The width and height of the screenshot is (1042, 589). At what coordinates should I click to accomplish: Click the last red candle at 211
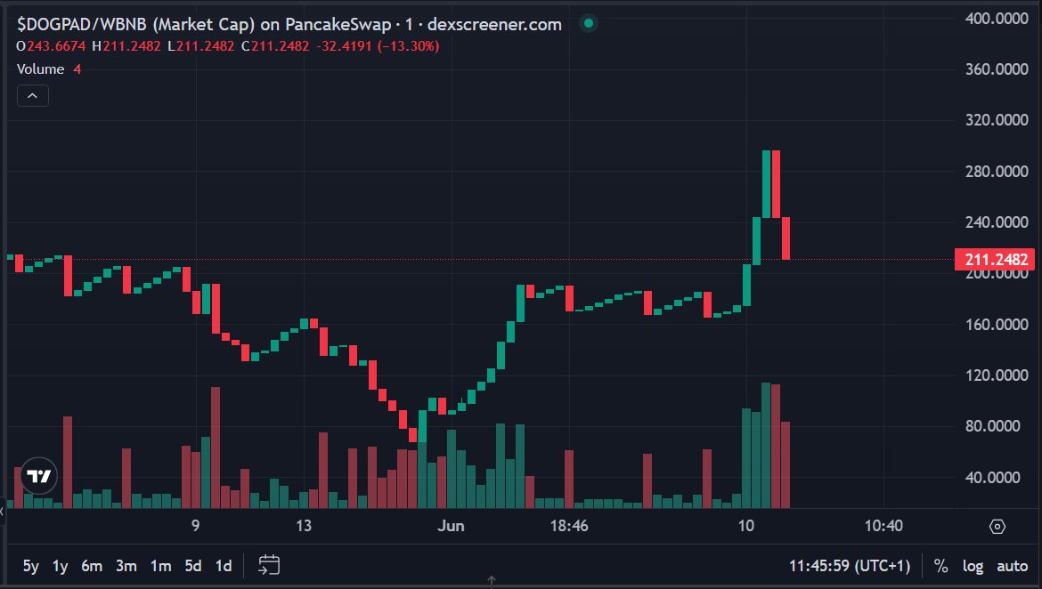786,238
